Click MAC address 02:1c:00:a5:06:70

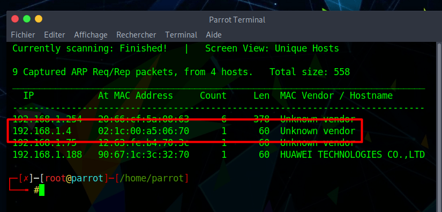(x=144, y=131)
